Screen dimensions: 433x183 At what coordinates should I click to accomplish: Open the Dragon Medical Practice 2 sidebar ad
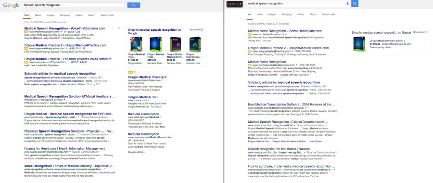coord(147,77)
